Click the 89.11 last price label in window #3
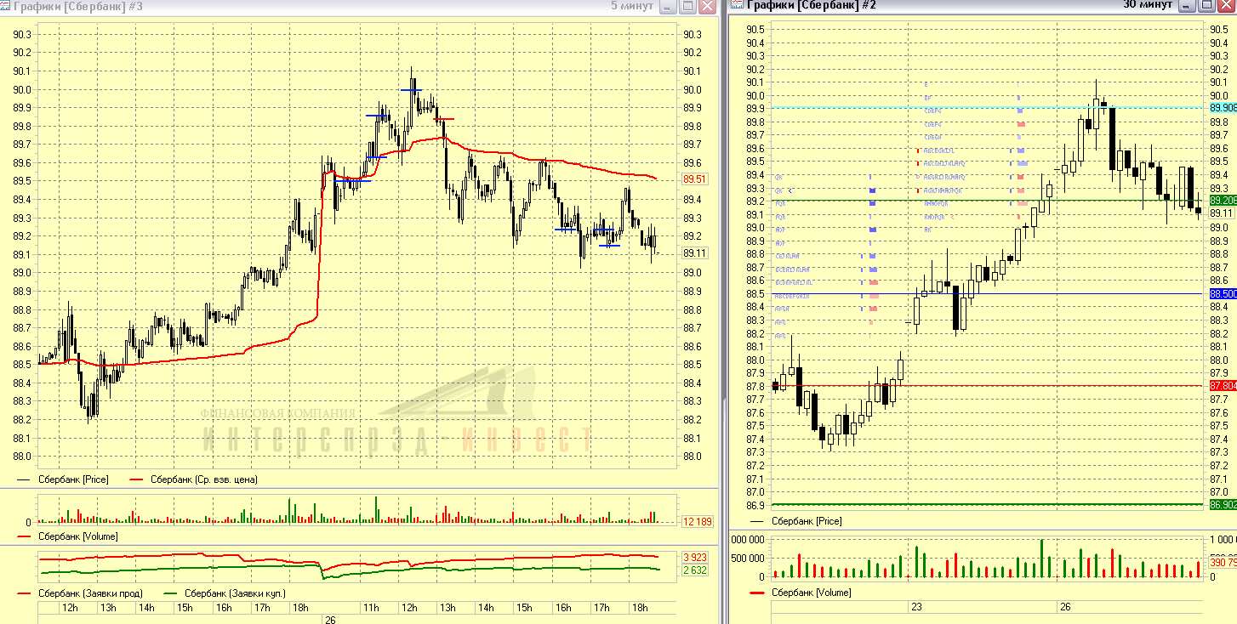The height and width of the screenshot is (624, 1237). click(x=694, y=252)
